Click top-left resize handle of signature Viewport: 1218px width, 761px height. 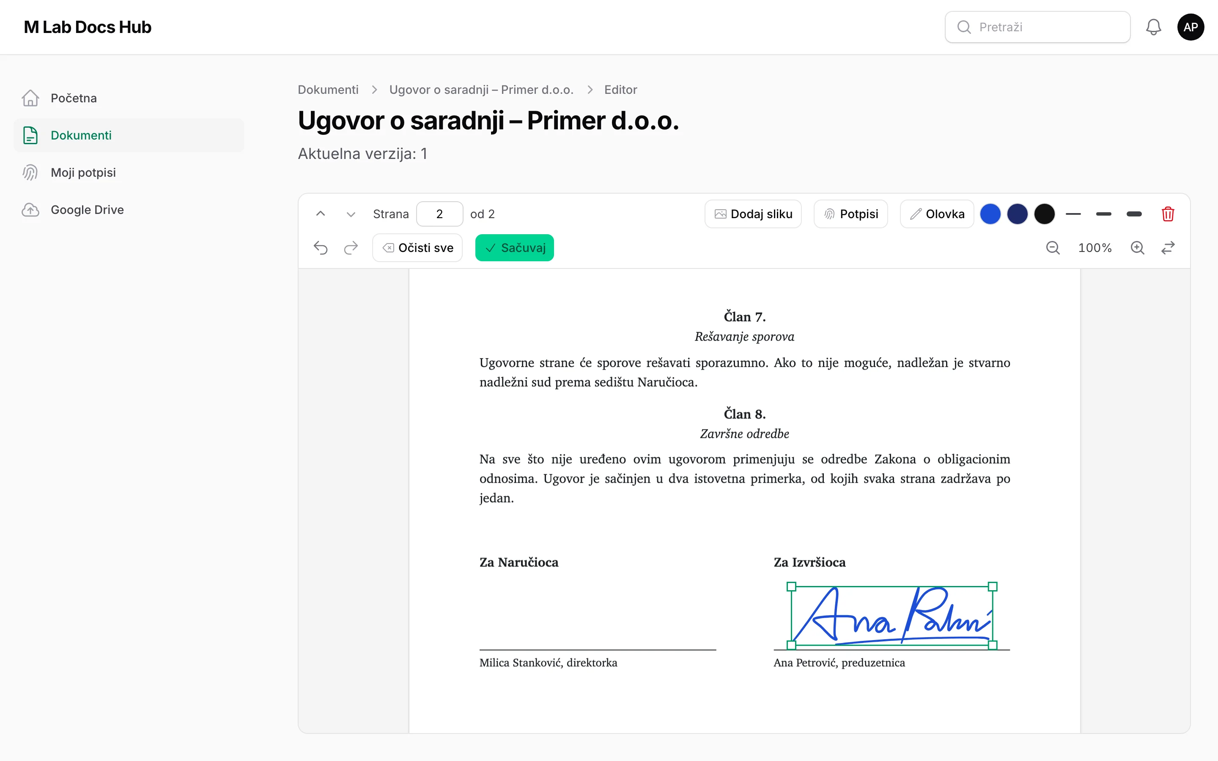click(x=791, y=586)
